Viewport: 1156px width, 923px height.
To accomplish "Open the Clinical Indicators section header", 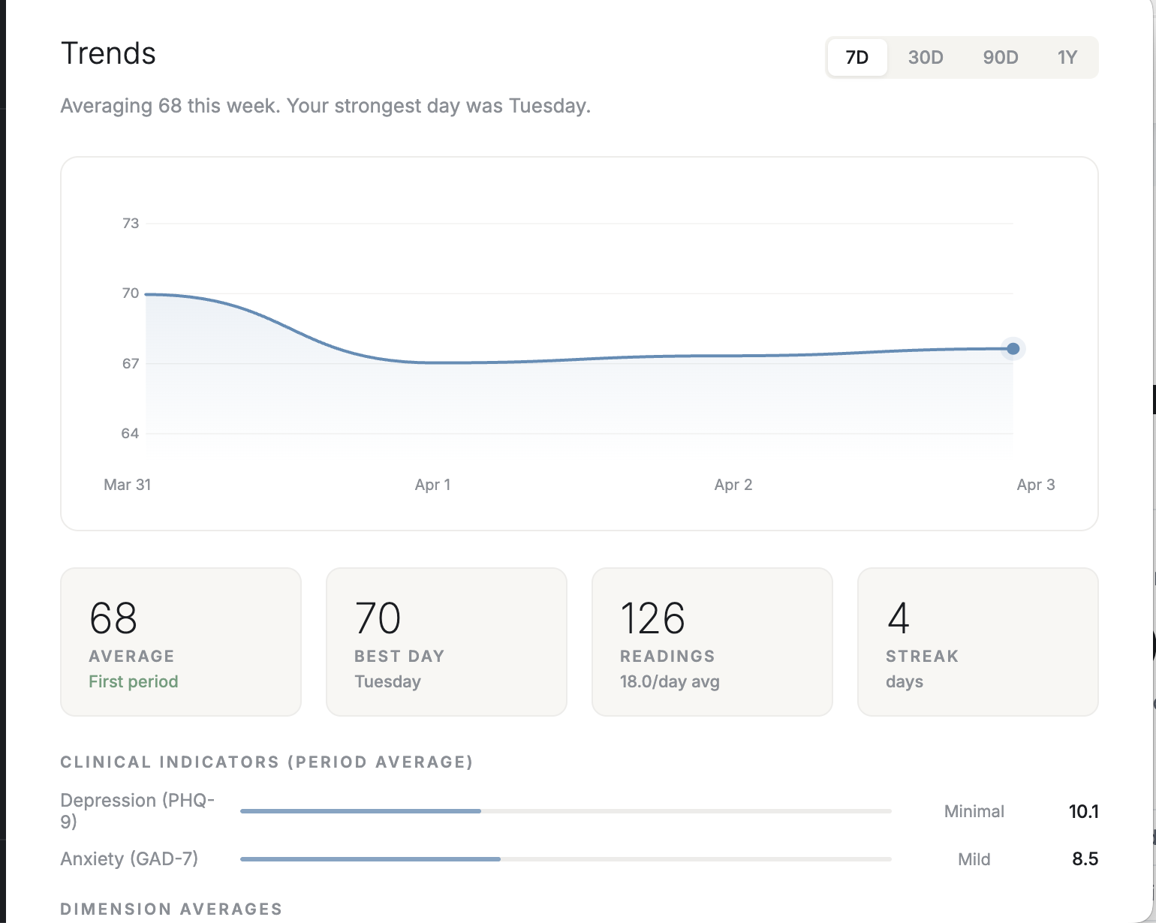I will [266, 762].
